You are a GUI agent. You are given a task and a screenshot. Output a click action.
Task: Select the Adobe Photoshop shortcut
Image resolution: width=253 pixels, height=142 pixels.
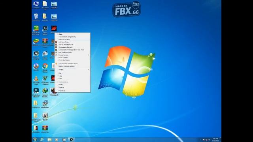tap(45, 30)
